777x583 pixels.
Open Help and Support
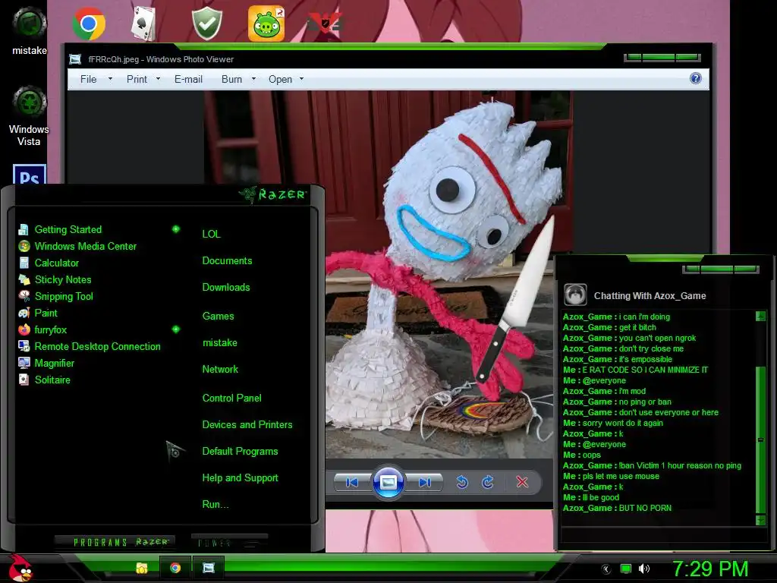240,478
